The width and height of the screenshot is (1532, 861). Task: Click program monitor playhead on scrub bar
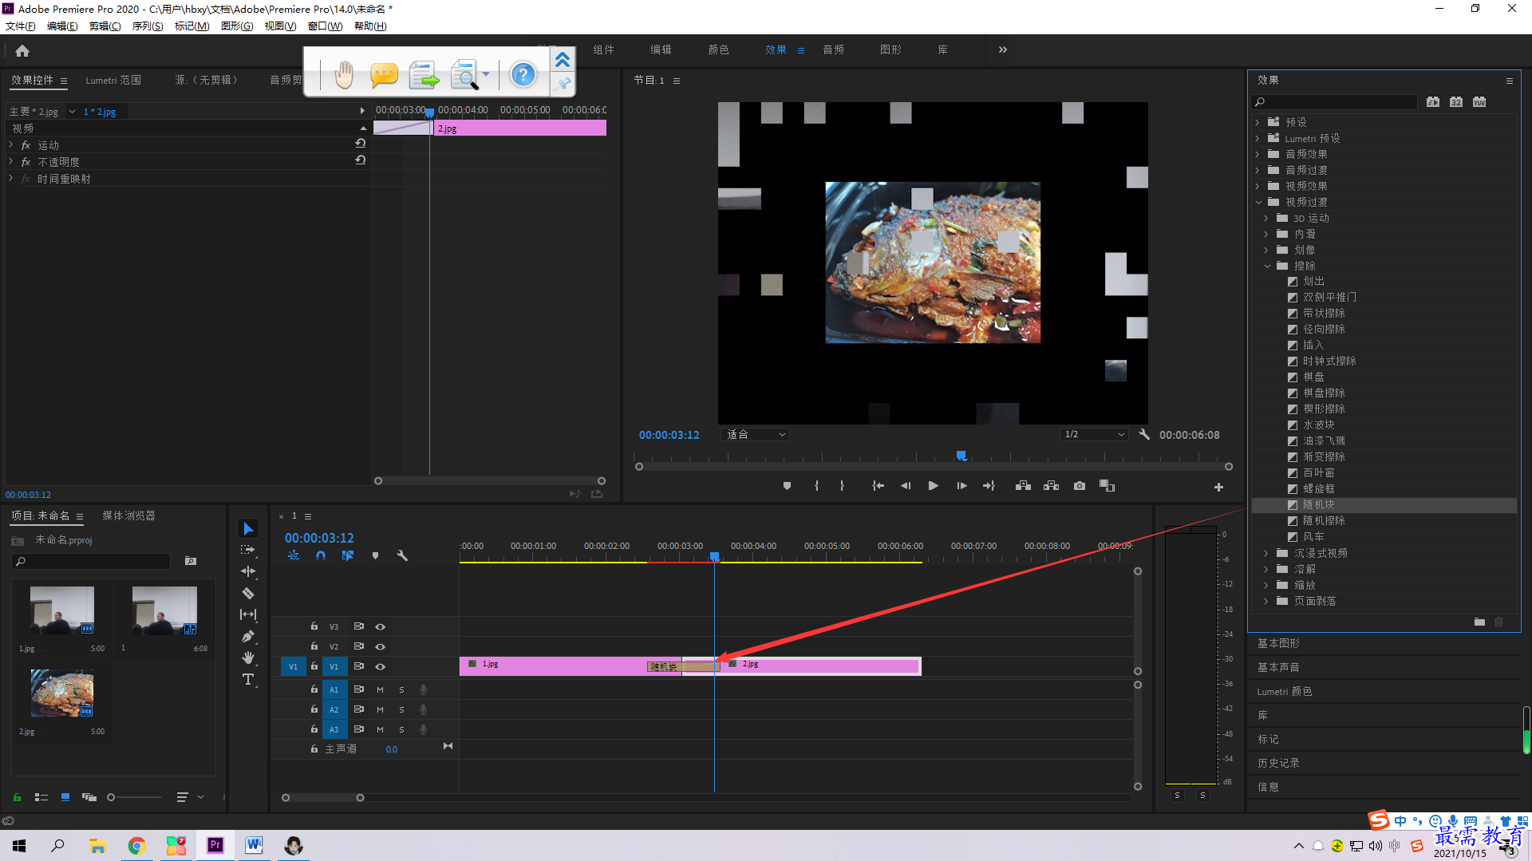(x=961, y=456)
